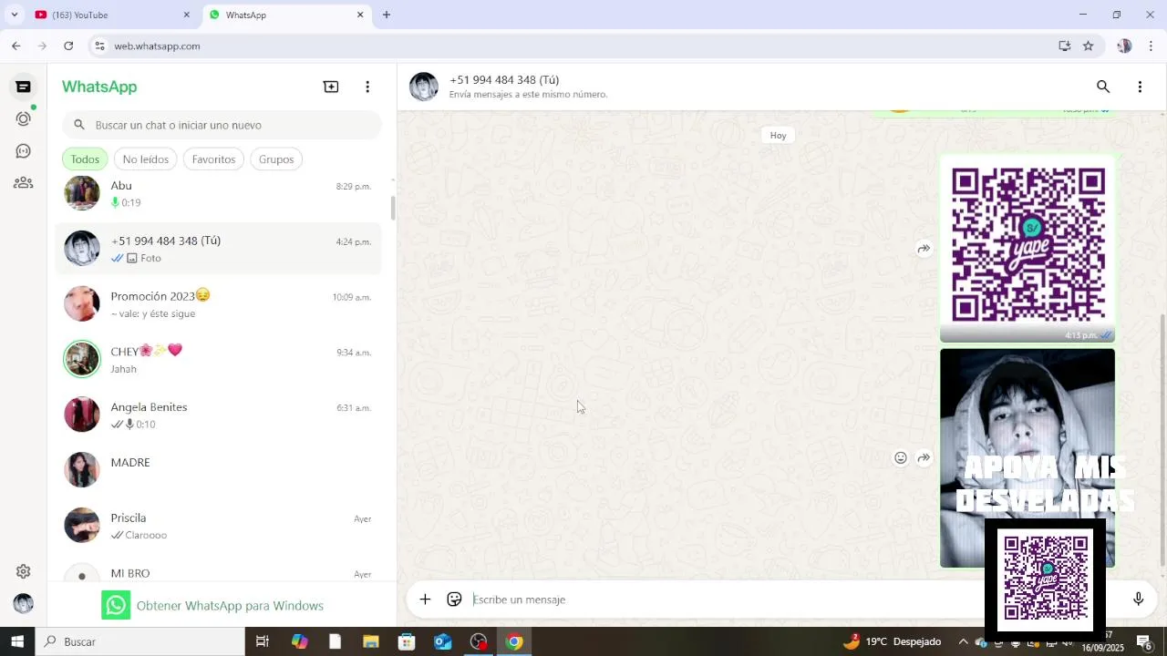The image size is (1167, 656).
Task: Click the microphone to record voice message
Action: tap(1138, 599)
